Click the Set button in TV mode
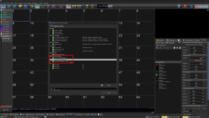Screen dimensions: 209x118 [x=199, y=108]
